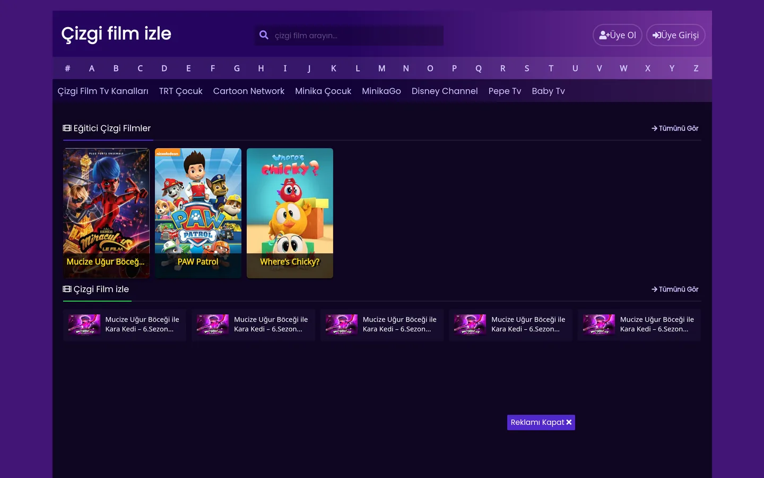Filter cartoons by letter F
The width and height of the screenshot is (764, 478).
coord(213,68)
